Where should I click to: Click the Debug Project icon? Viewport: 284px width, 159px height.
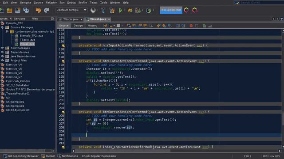click(x=138, y=10)
